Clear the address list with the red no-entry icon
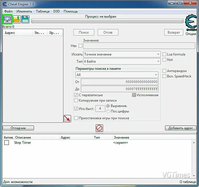The height and width of the screenshot is (187, 199). coord(99,128)
